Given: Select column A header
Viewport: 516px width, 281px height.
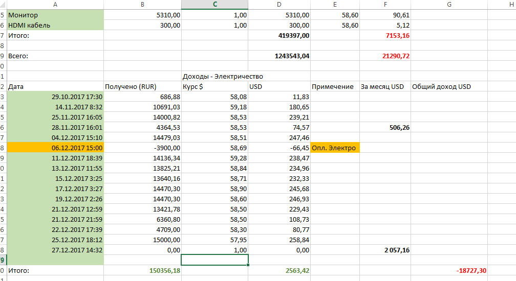Looking at the screenshot, I should click(55, 5).
